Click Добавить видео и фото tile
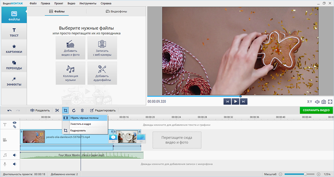The width and height of the screenshot is (334, 177). point(70,48)
